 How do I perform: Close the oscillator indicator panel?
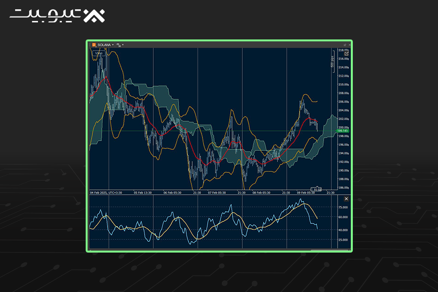pos(347,199)
